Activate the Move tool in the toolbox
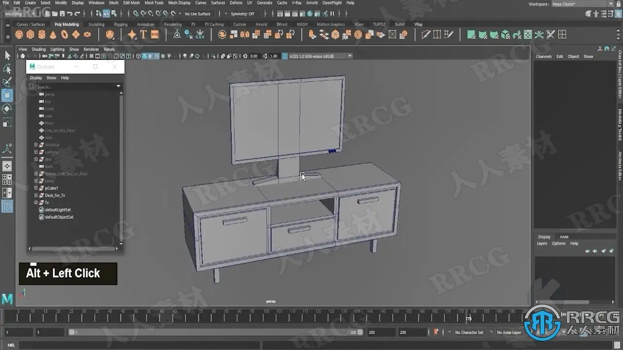 pyautogui.click(x=7, y=95)
